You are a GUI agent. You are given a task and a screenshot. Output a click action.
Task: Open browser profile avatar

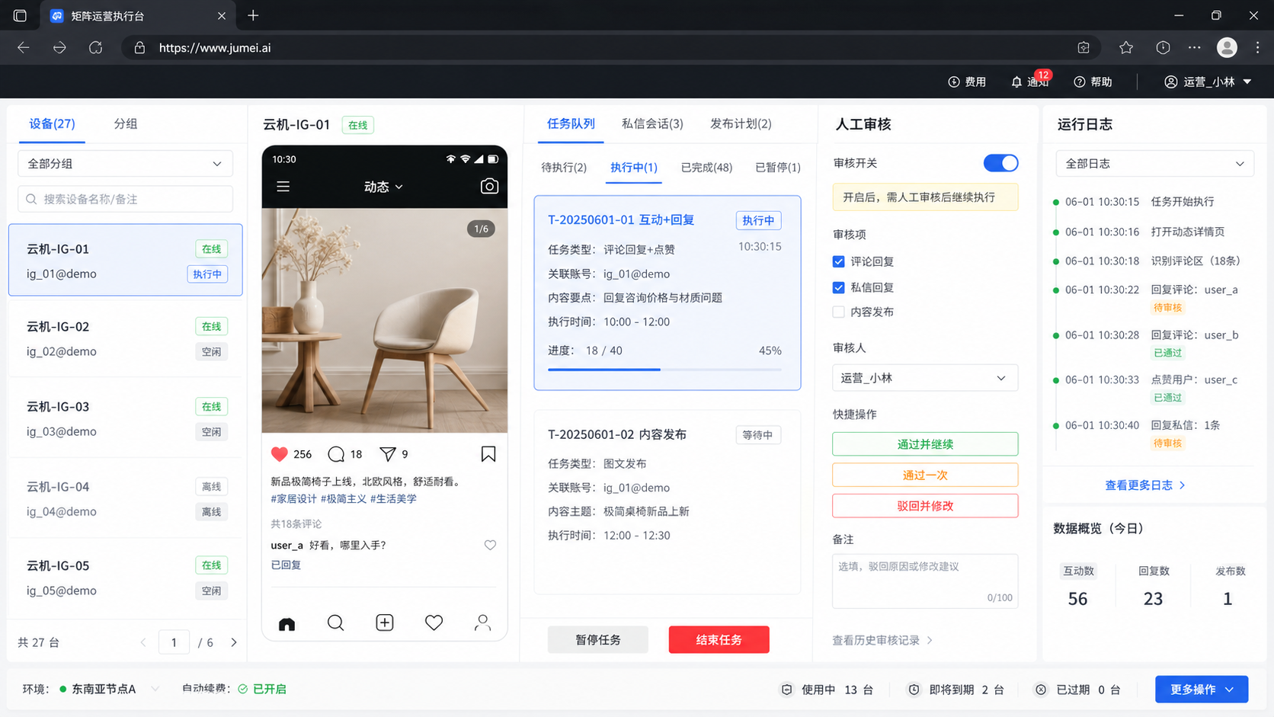tap(1227, 47)
